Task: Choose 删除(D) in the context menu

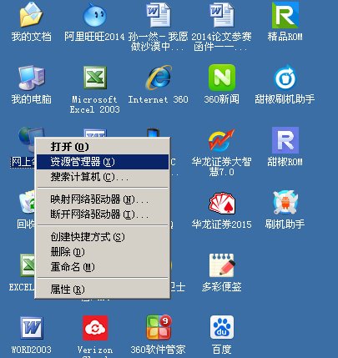Action: click(103, 252)
